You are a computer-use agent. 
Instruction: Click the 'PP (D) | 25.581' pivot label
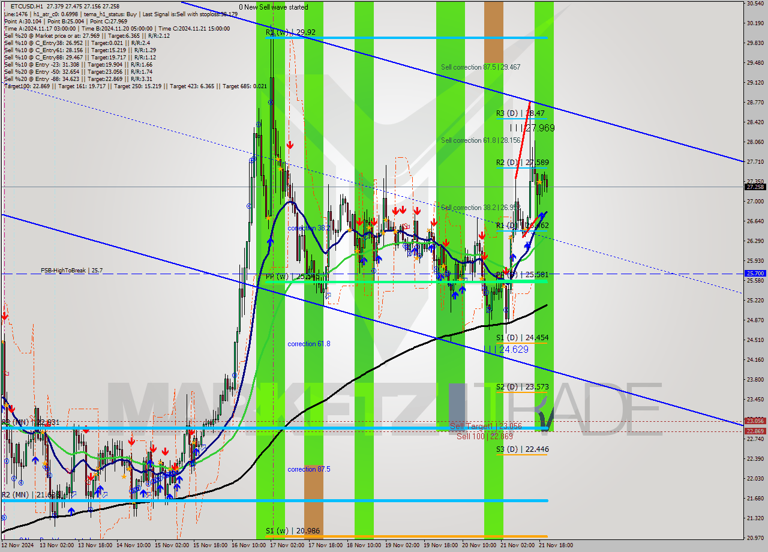coord(522,275)
